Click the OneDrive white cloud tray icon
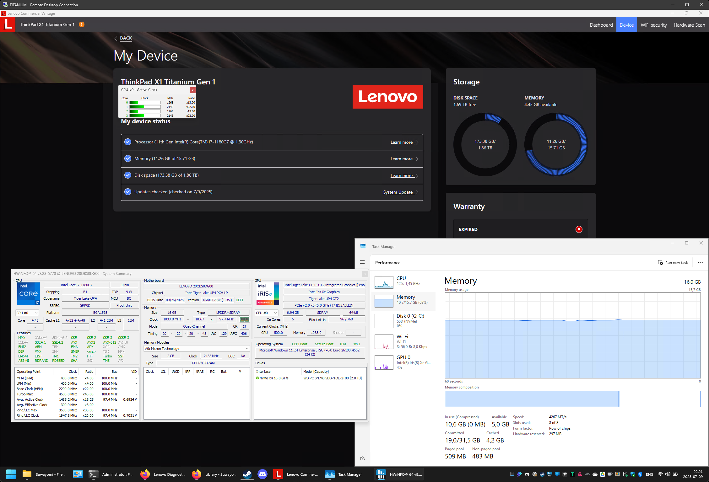The width and height of the screenshot is (709, 482). tap(595, 474)
